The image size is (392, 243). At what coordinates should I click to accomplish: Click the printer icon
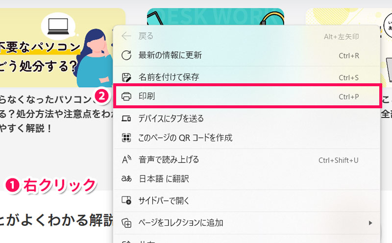[x=126, y=97]
